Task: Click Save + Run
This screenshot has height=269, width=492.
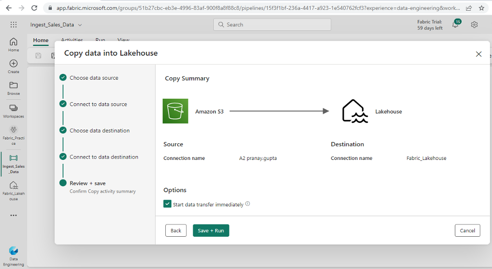Action: pyautogui.click(x=211, y=230)
